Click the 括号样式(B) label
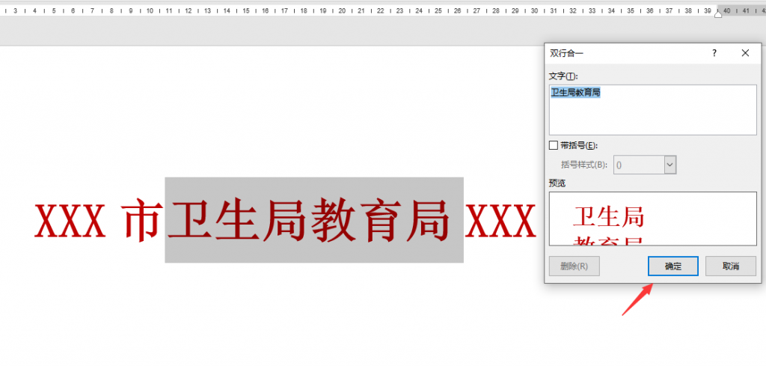766x366 pixels. coord(586,165)
